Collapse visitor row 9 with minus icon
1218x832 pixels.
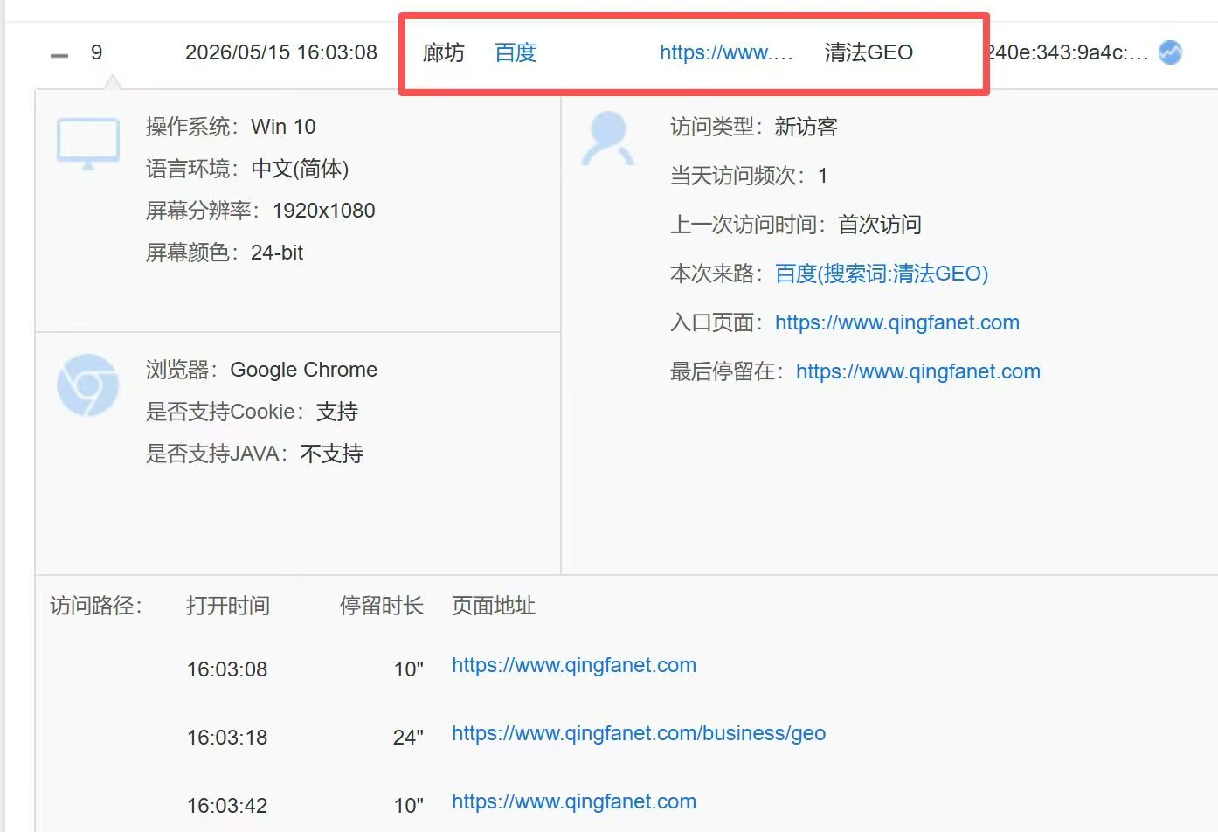click(59, 55)
